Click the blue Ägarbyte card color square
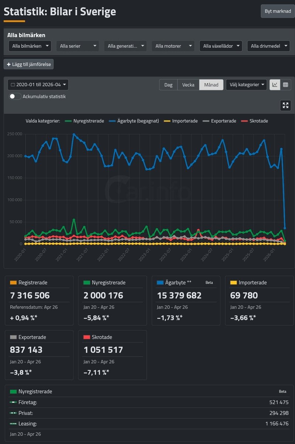The width and height of the screenshot is (295, 444). click(x=160, y=283)
